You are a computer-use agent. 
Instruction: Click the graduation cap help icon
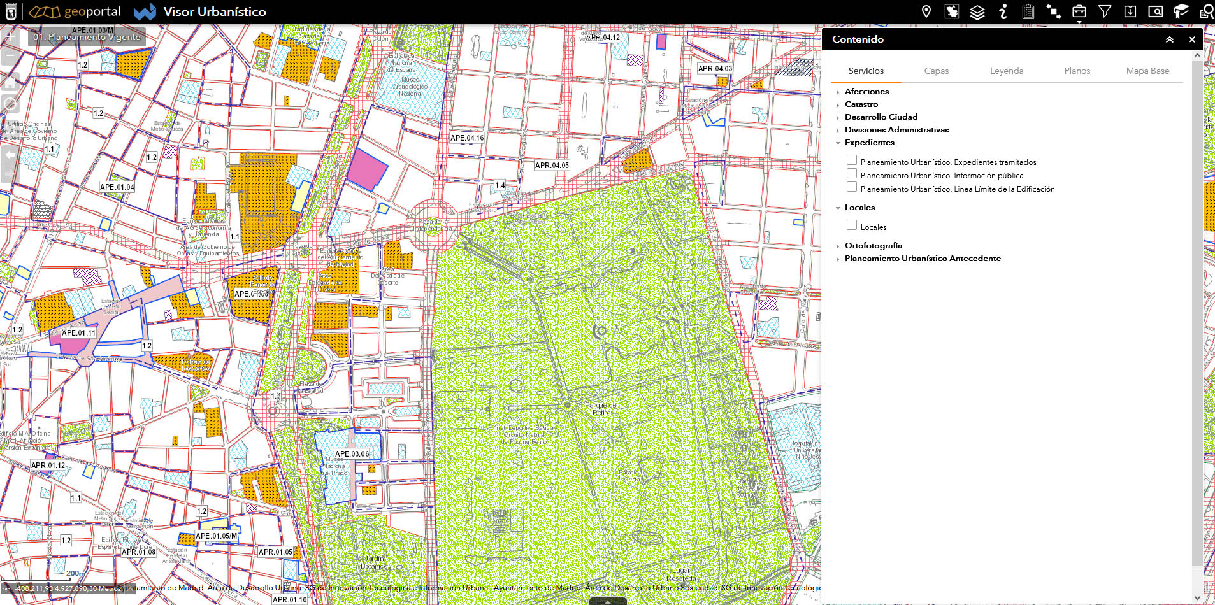point(1181,11)
